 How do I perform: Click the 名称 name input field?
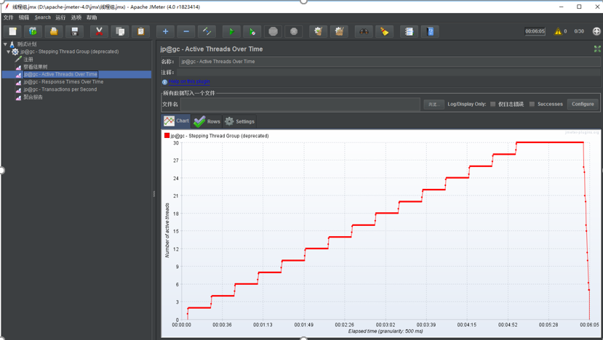pyautogui.click(x=389, y=62)
